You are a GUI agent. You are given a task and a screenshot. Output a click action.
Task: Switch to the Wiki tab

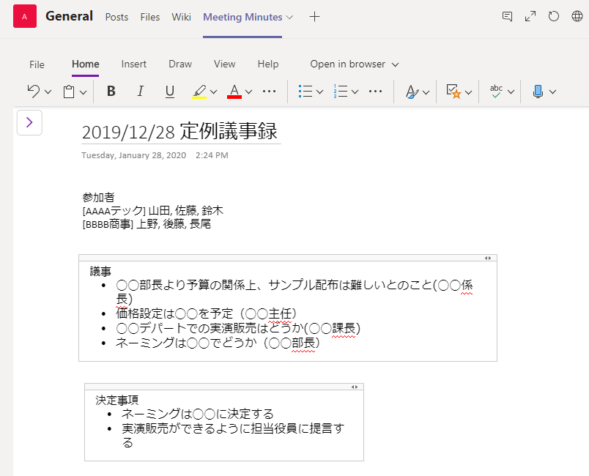[x=182, y=17]
